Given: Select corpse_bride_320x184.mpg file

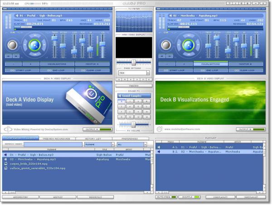Looking at the screenshot, I should pyautogui.click(x=76, y=164).
